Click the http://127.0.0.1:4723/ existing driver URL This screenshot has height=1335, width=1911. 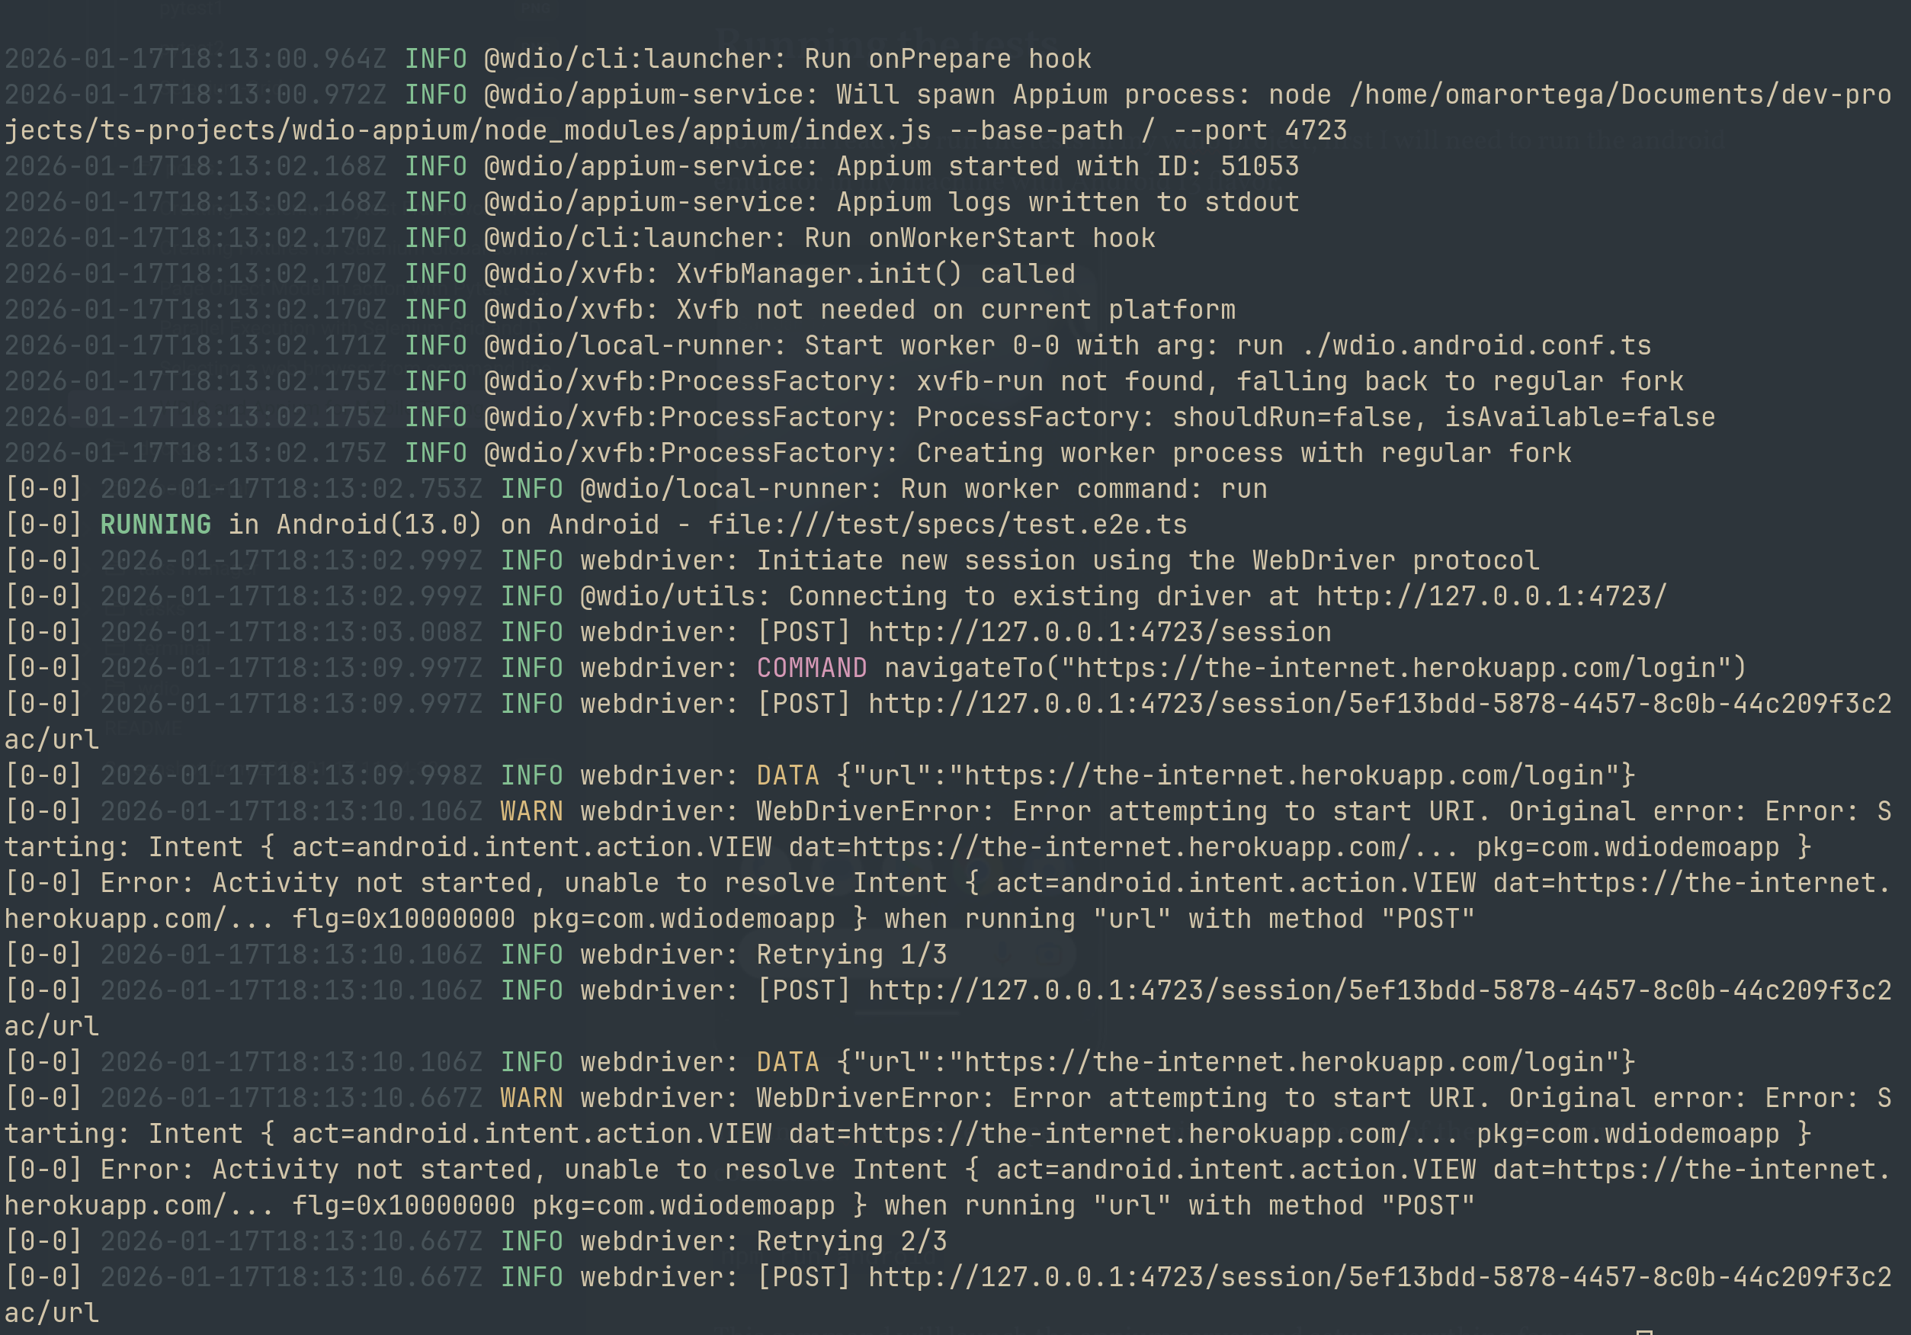(1491, 597)
